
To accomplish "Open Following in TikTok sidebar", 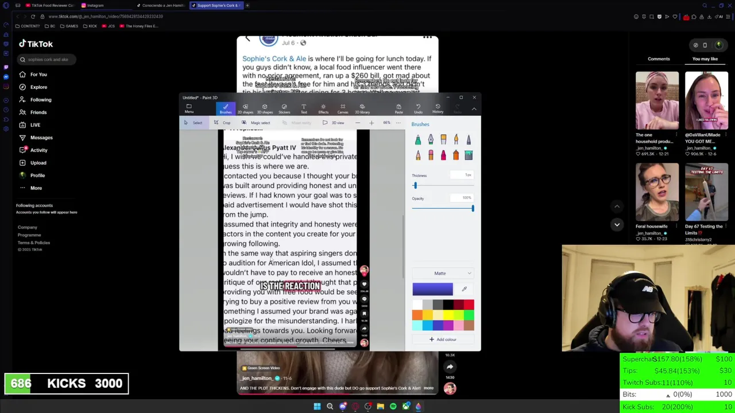I will coord(36,99).
